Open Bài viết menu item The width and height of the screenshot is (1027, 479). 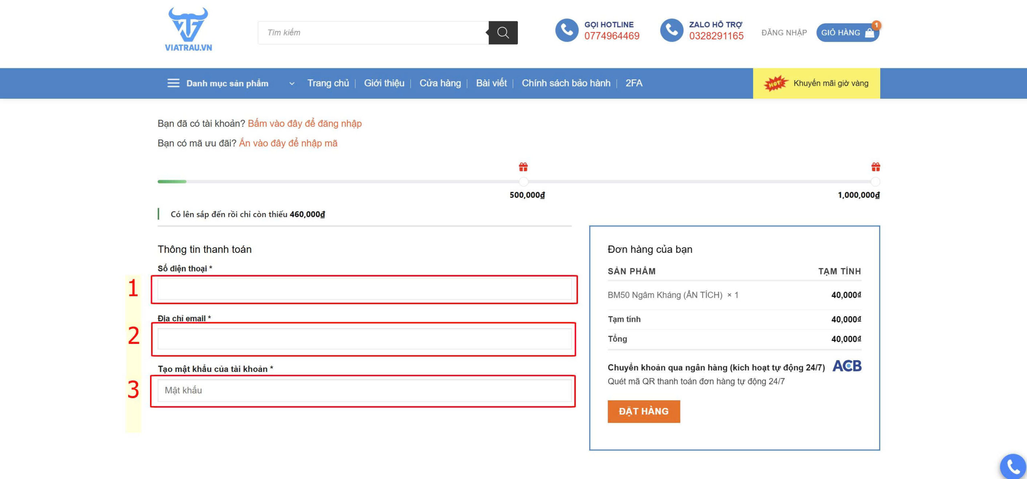pos(491,83)
